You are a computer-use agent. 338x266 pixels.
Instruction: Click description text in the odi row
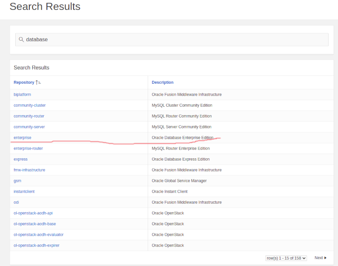pyautogui.click(x=187, y=202)
